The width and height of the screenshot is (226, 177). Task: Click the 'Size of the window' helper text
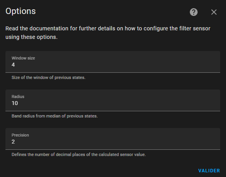click(x=48, y=77)
